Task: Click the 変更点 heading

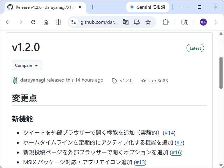Action: 24,98
